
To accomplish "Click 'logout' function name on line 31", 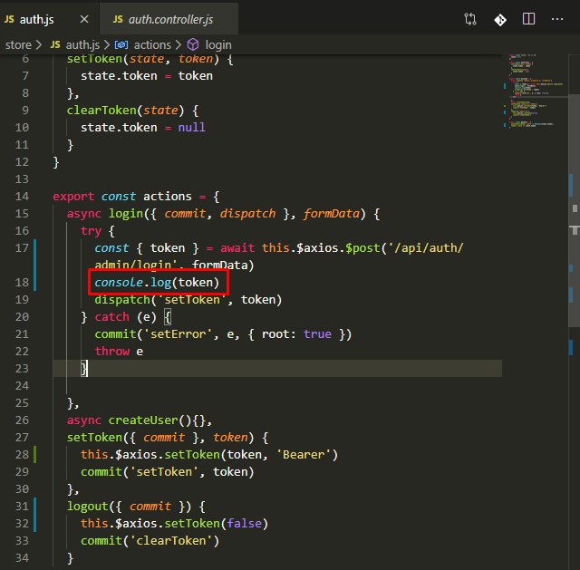I will coord(88,507).
